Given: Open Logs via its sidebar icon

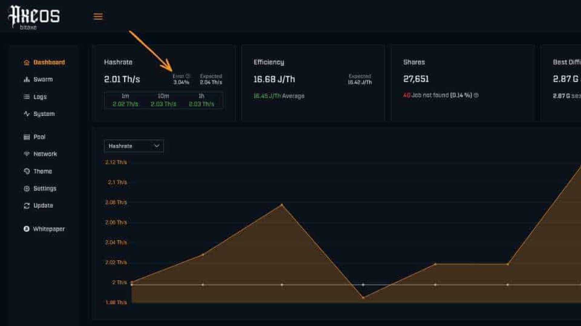Looking at the screenshot, I should (x=27, y=96).
